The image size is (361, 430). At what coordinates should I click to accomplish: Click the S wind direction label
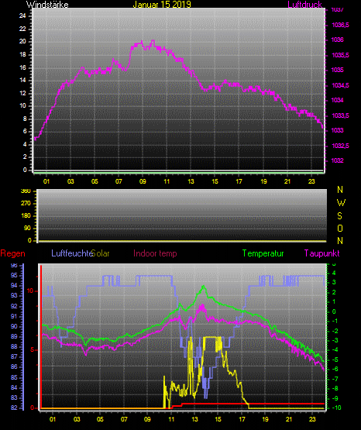tap(339, 216)
